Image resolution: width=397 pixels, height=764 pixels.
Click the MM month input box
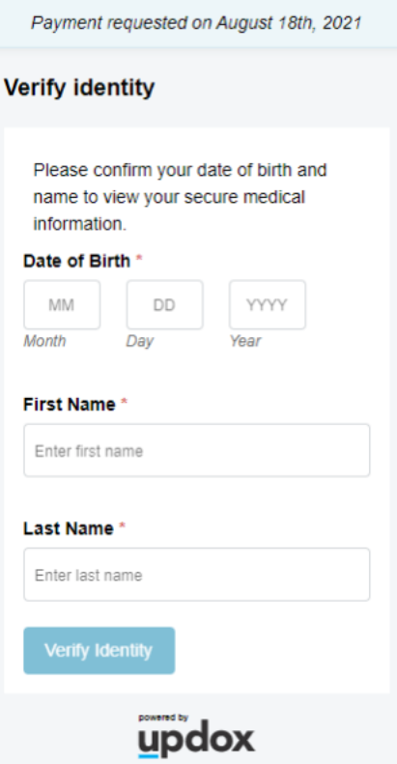click(x=62, y=305)
